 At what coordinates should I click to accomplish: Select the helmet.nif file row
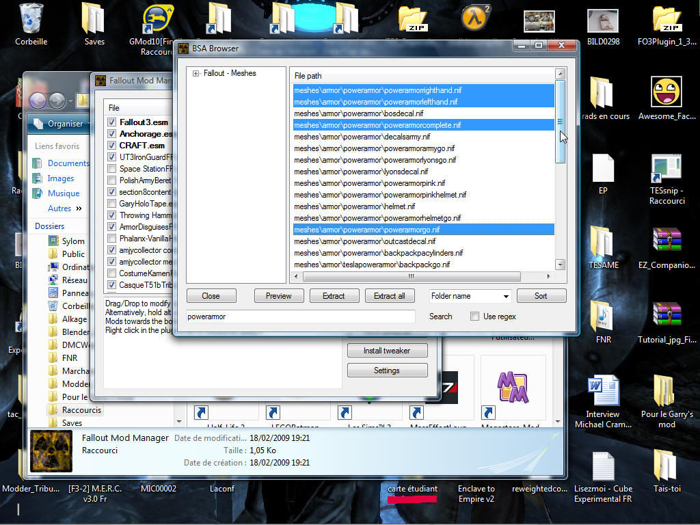coord(424,206)
